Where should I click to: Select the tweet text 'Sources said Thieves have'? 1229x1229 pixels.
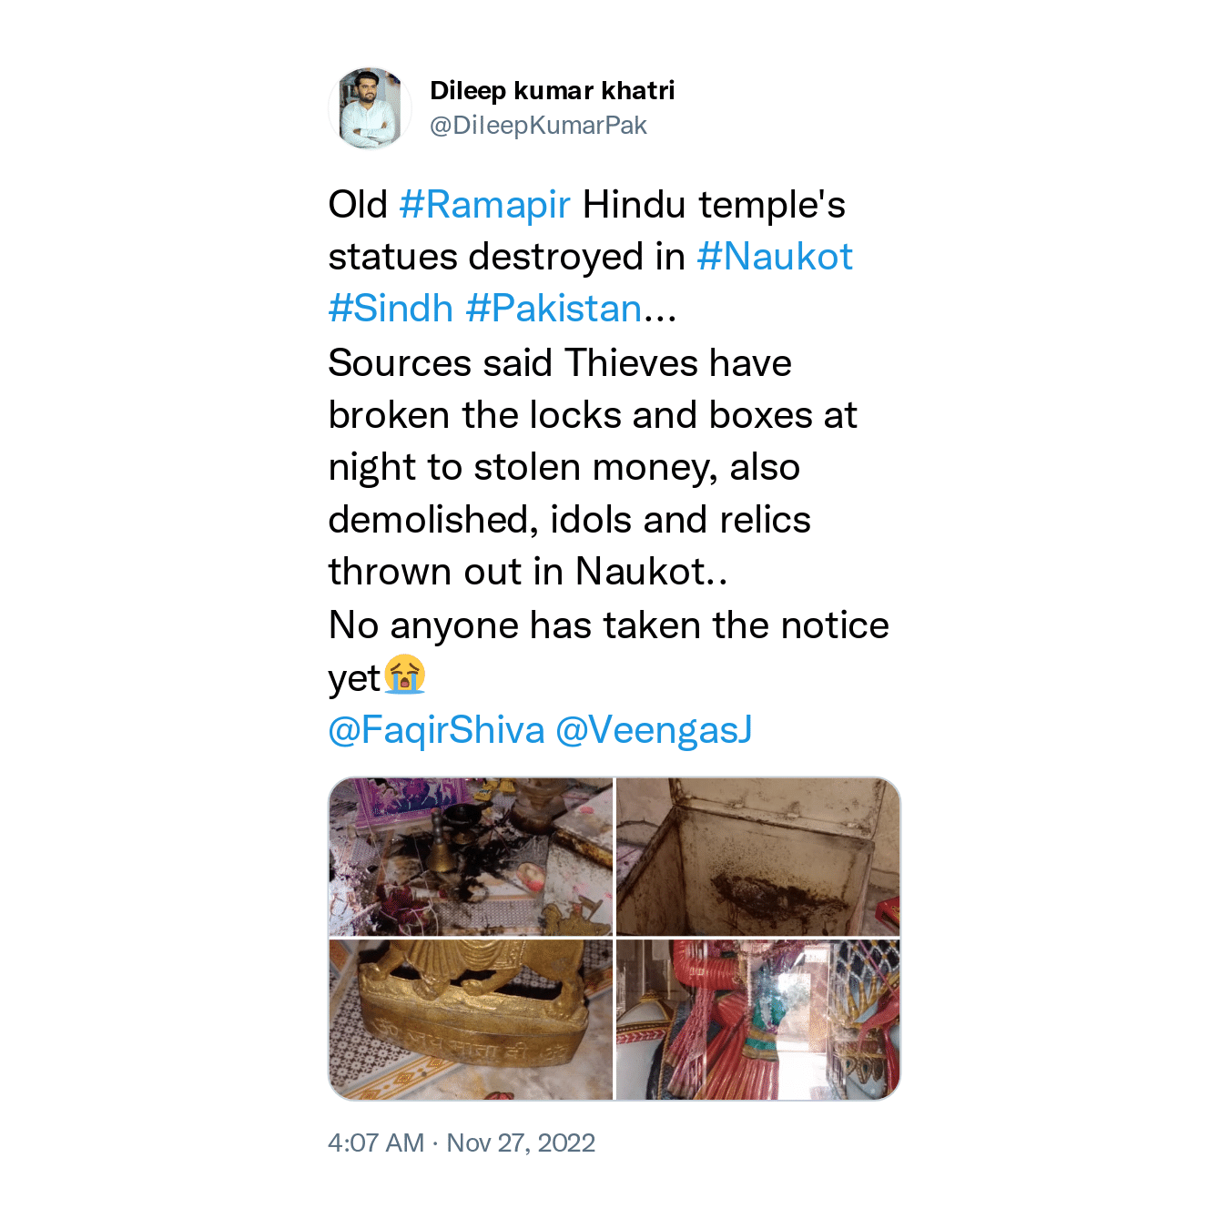560,363
